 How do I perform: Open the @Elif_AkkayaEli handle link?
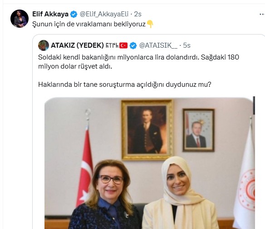[104, 14]
